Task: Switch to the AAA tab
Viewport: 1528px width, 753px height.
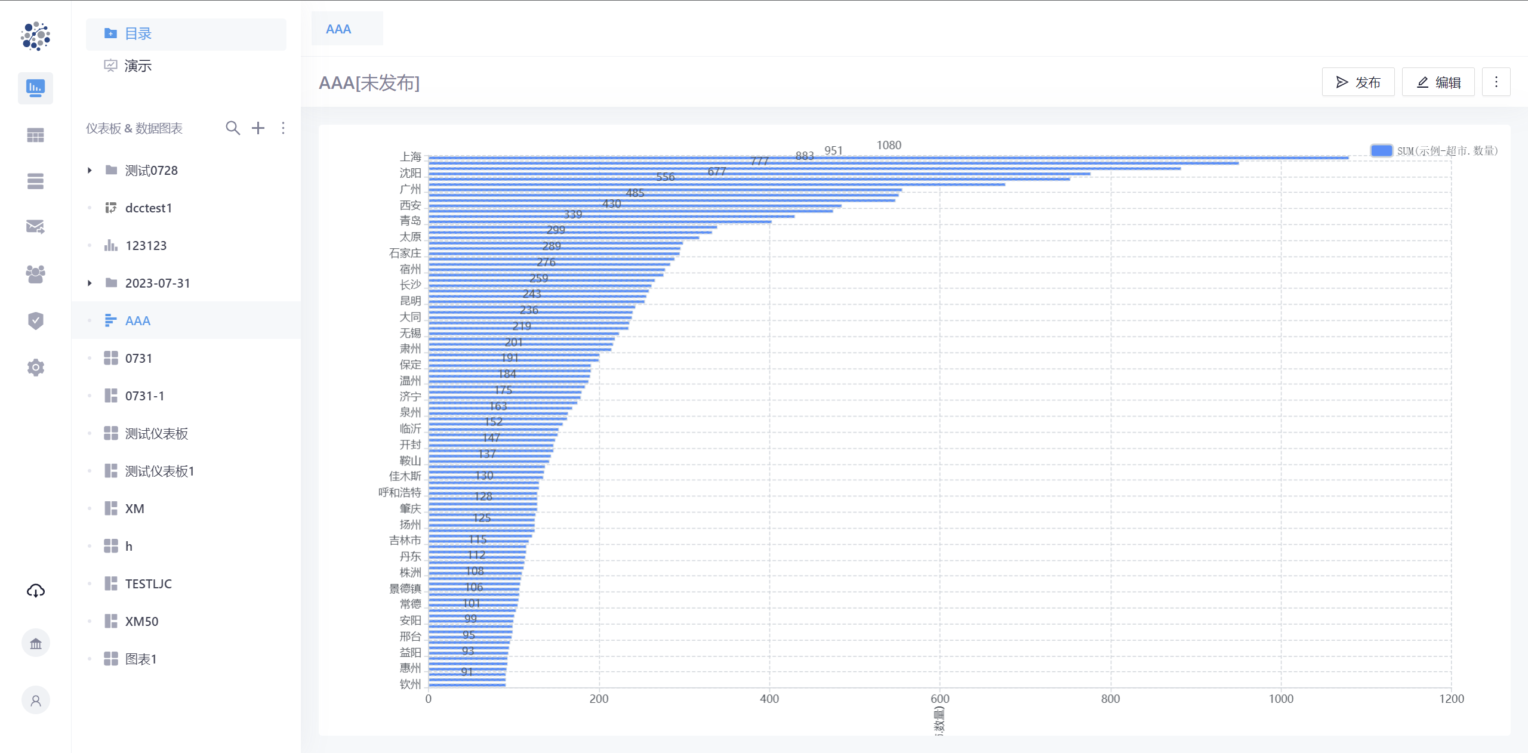Action: pos(347,29)
